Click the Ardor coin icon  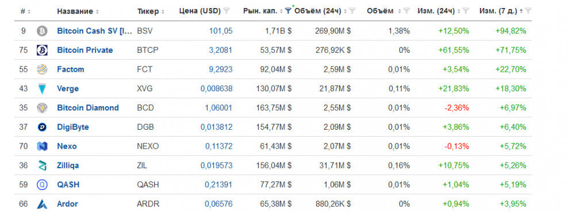pyautogui.click(x=42, y=204)
